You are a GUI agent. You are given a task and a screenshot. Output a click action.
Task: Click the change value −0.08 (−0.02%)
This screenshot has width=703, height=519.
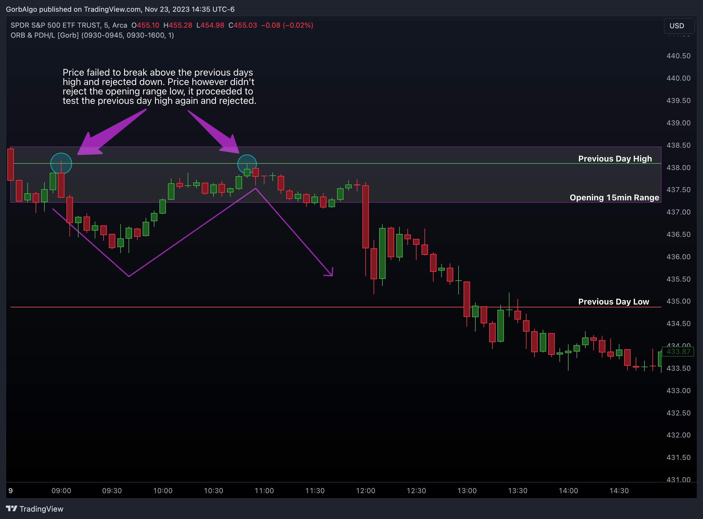pyautogui.click(x=287, y=25)
